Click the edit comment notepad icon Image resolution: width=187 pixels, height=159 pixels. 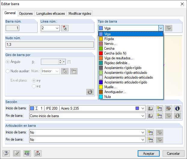[17, 153]
